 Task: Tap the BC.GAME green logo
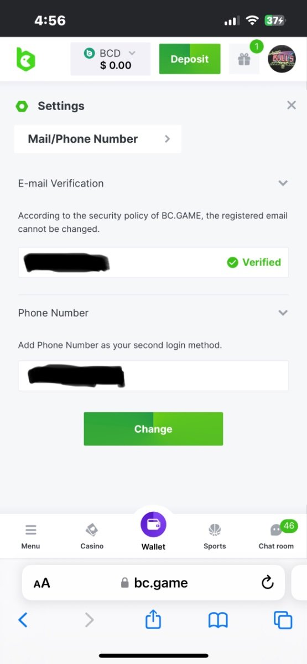point(25,59)
